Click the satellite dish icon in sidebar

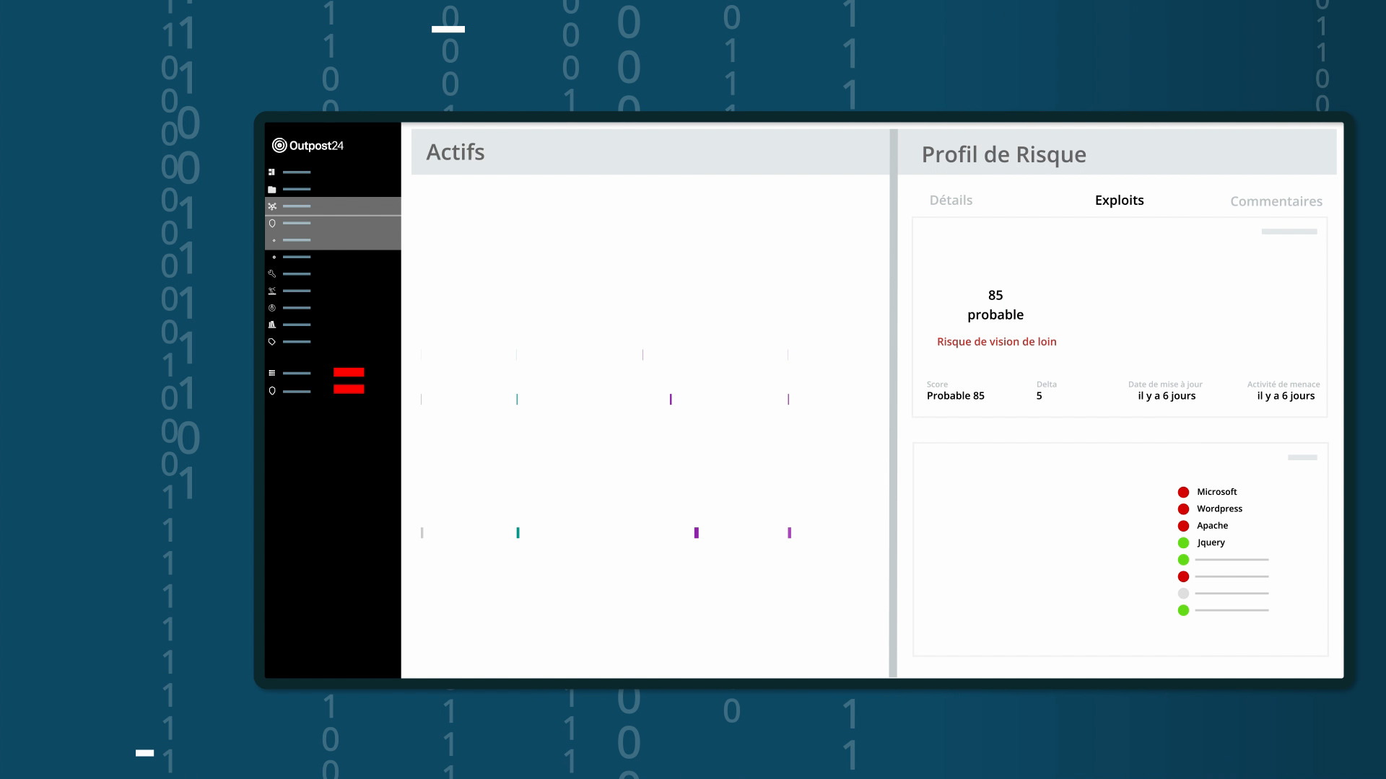tap(272, 291)
